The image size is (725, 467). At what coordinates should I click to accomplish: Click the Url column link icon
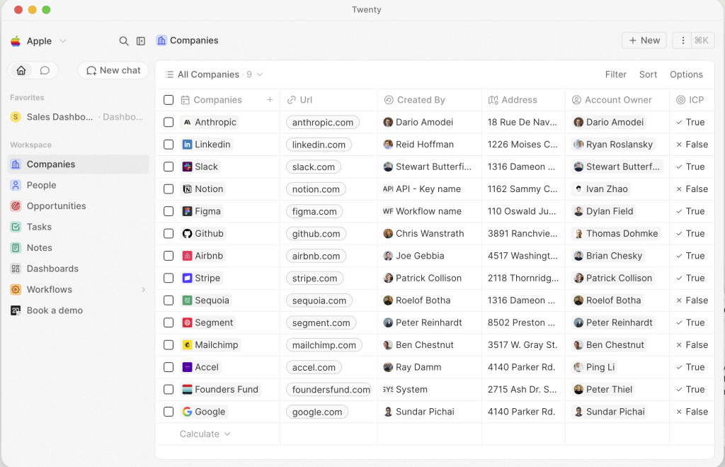[x=291, y=100]
